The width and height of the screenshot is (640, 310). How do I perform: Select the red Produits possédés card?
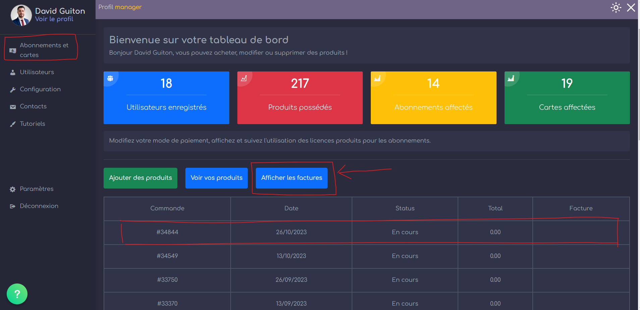click(300, 98)
